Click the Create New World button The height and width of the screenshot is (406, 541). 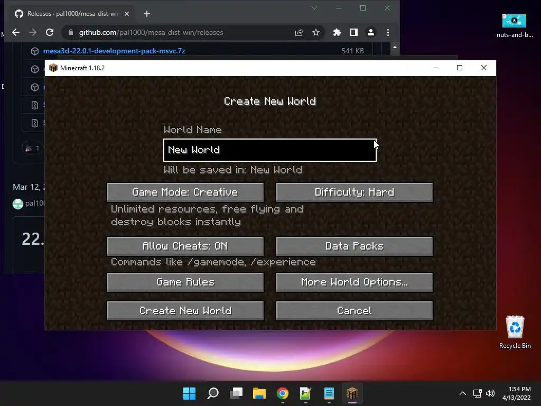point(185,311)
